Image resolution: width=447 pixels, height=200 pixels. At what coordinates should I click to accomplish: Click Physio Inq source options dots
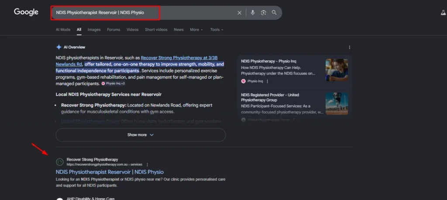coord(268,81)
